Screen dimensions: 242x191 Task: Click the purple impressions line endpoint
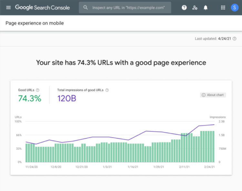[214, 124]
